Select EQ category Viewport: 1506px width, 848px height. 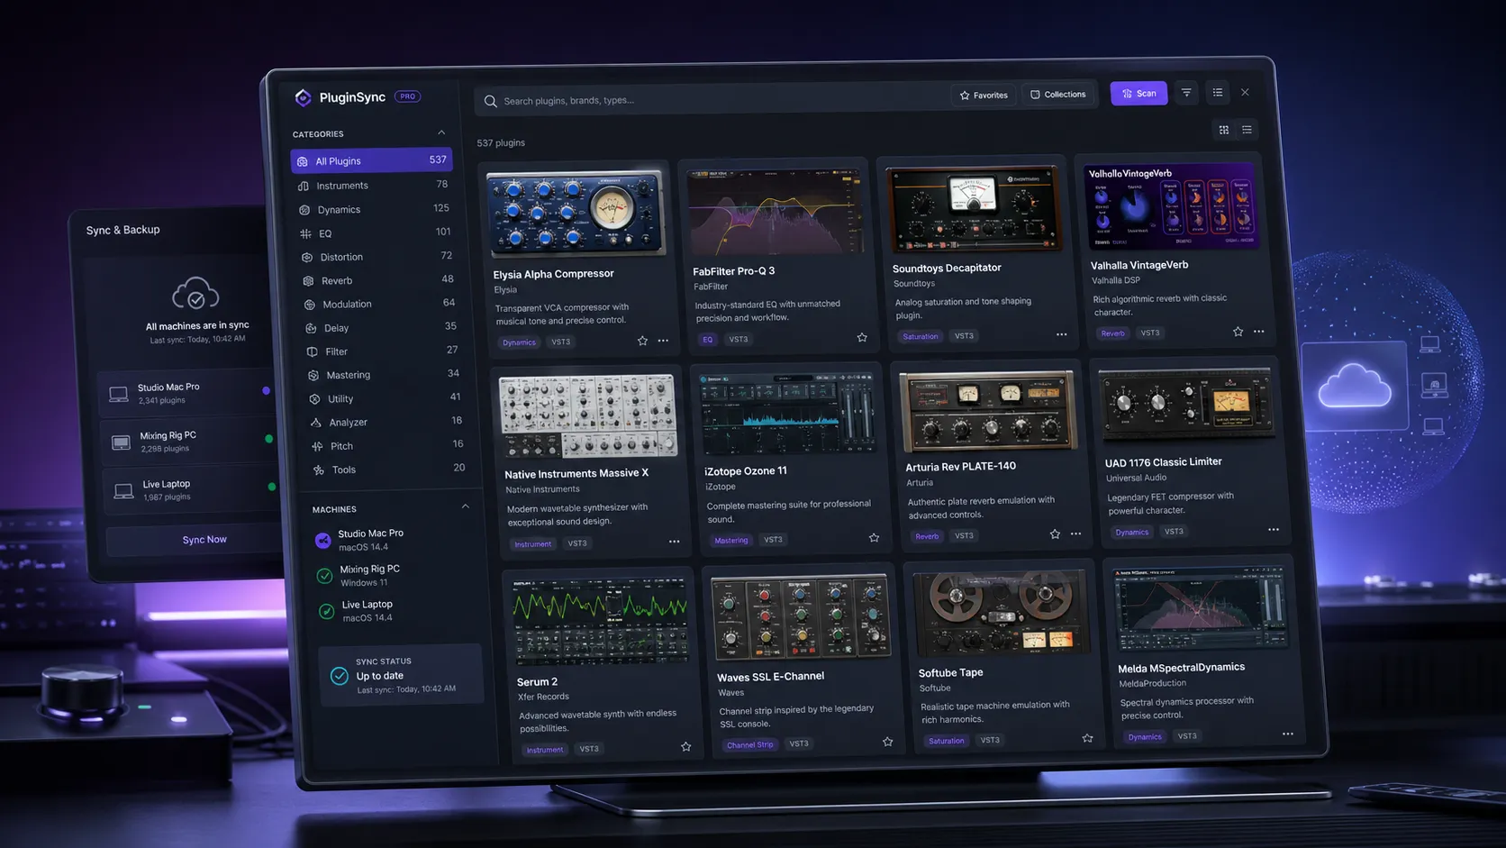(x=376, y=233)
